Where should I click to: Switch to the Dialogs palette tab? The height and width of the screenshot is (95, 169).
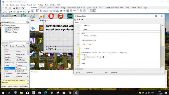pos(63,8)
